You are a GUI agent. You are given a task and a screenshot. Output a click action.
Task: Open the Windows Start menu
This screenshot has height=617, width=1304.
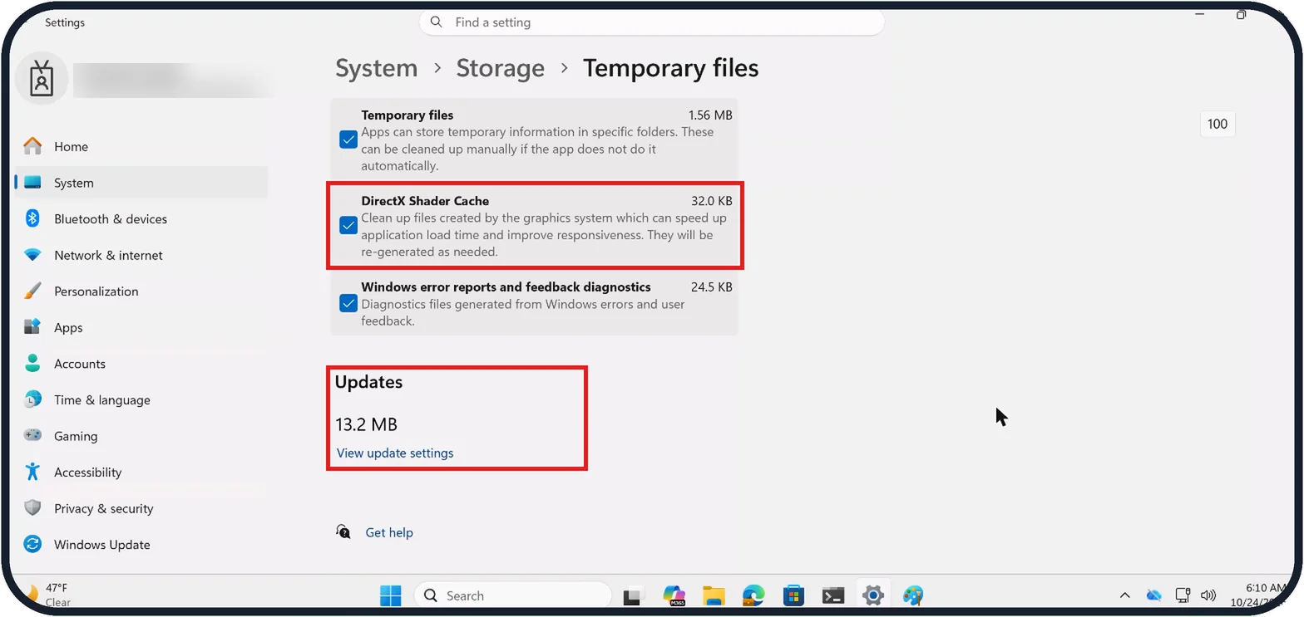[391, 595]
